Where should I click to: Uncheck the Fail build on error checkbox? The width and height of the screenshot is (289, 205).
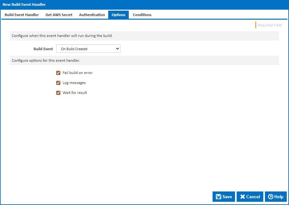(x=58, y=73)
